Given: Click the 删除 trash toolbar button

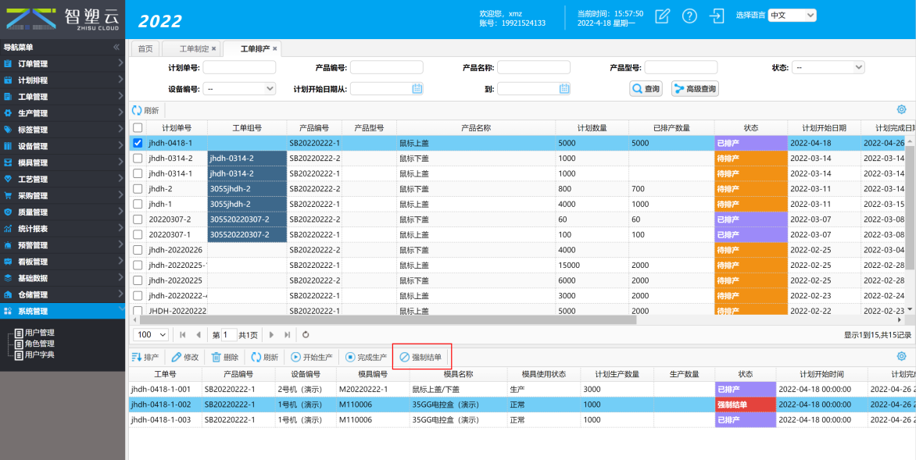Looking at the screenshot, I should click(x=225, y=357).
